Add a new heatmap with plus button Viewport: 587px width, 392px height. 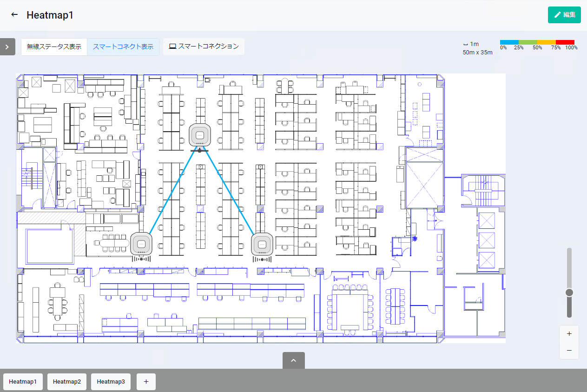(x=146, y=381)
